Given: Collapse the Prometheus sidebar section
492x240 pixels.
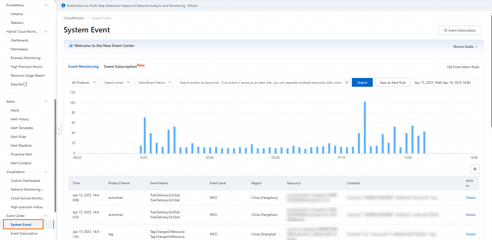Looking at the screenshot, I should [x=46, y=5].
